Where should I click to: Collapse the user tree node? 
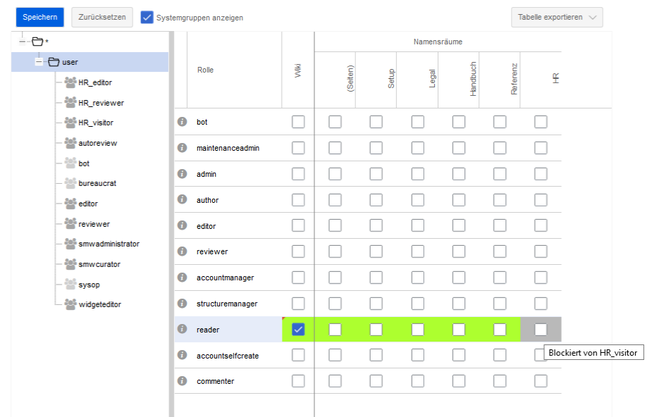coord(39,62)
